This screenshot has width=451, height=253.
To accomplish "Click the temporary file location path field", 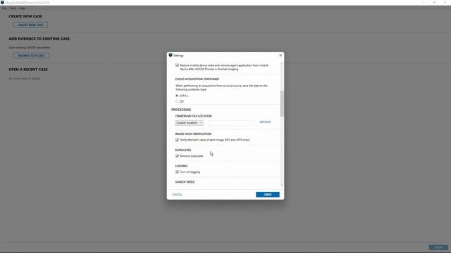I will [x=232, y=123].
